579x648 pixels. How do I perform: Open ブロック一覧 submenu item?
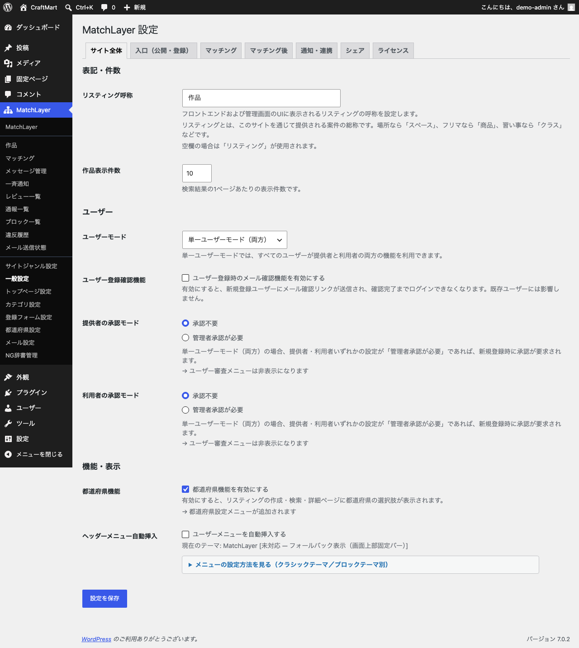click(x=36, y=222)
